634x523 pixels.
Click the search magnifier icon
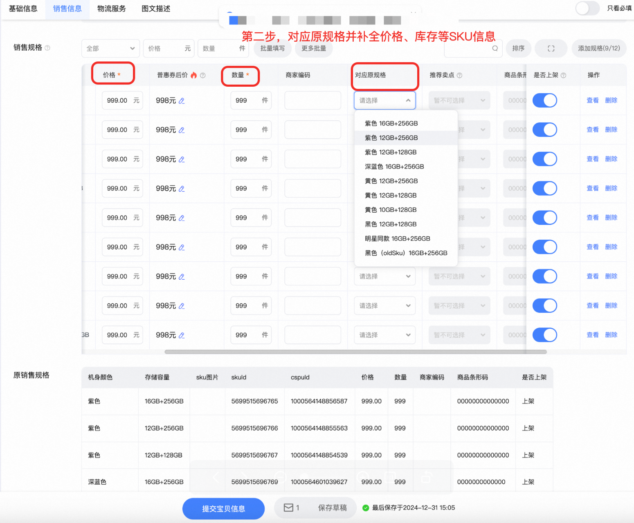click(x=495, y=48)
